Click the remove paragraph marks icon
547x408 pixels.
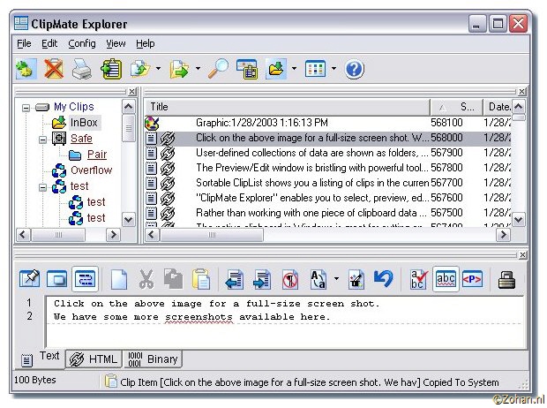point(290,279)
